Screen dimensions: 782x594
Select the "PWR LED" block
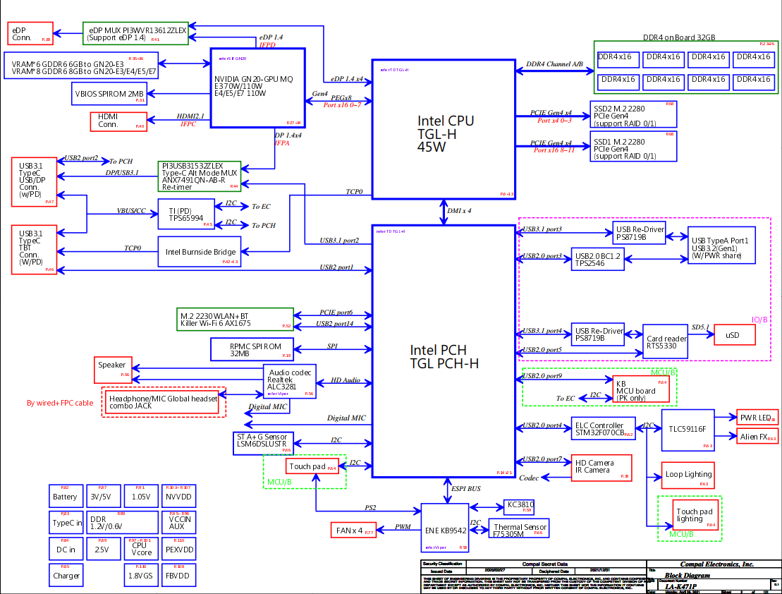757,418
